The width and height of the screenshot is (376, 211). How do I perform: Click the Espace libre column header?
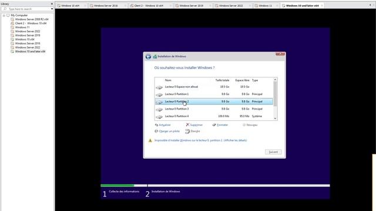(242, 80)
